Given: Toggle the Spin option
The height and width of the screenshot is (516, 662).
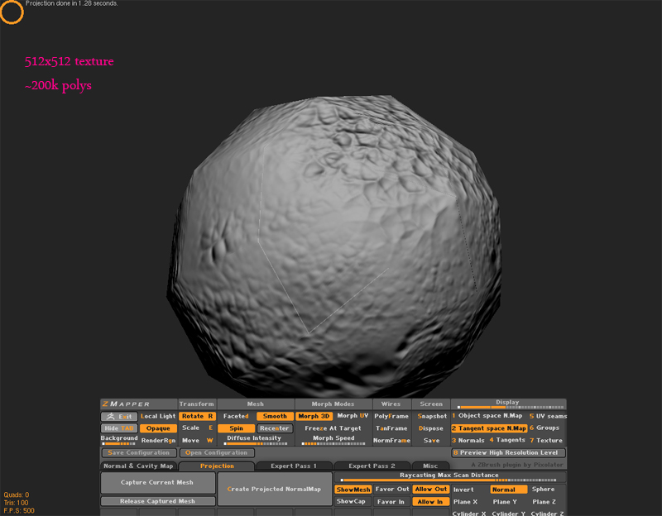Looking at the screenshot, I should point(237,428).
